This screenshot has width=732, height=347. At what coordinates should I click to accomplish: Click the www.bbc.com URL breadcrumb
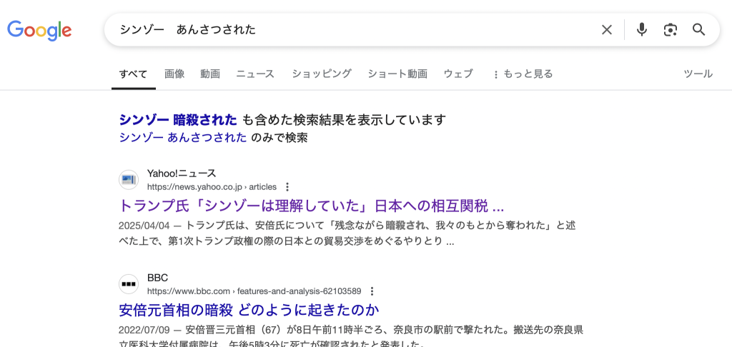click(x=254, y=291)
